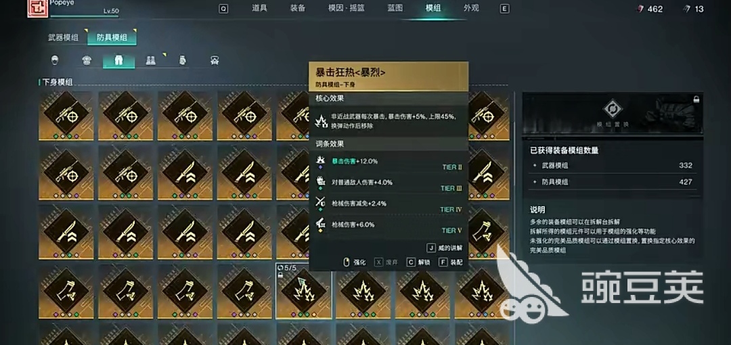Click the 咸的讲解 button
The height and width of the screenshot is (345, 731).
coord(445,248)
